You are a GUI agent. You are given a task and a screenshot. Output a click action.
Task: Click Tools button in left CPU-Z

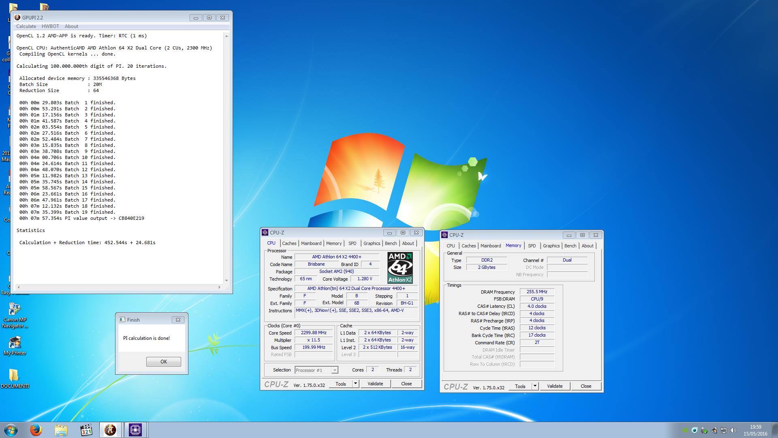(x=341, y=384)
